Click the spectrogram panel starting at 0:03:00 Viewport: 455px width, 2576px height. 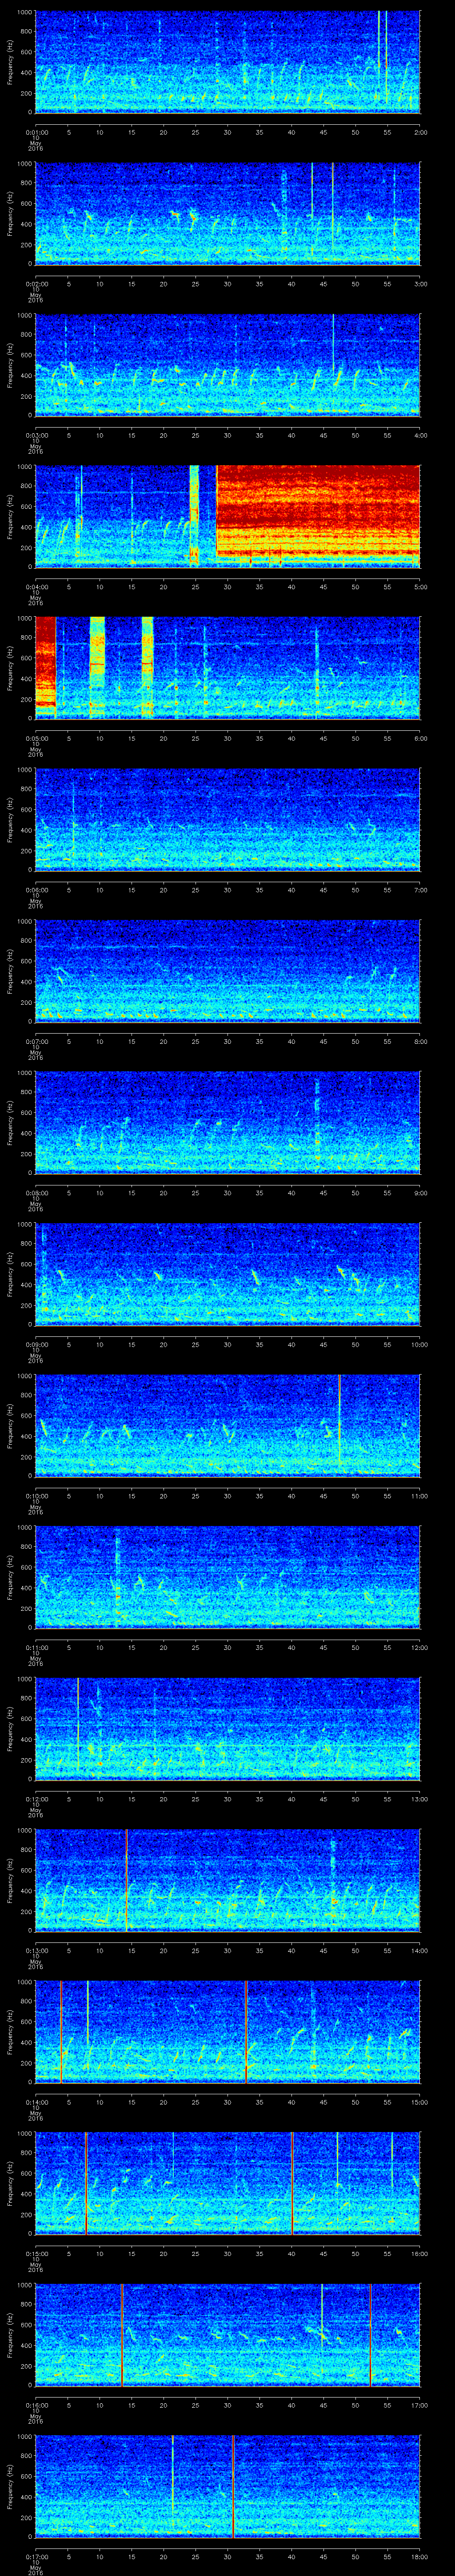coord(228,365)
